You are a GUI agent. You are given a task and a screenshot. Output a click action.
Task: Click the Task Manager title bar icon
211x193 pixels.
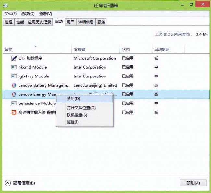click(x=6, y=6)
